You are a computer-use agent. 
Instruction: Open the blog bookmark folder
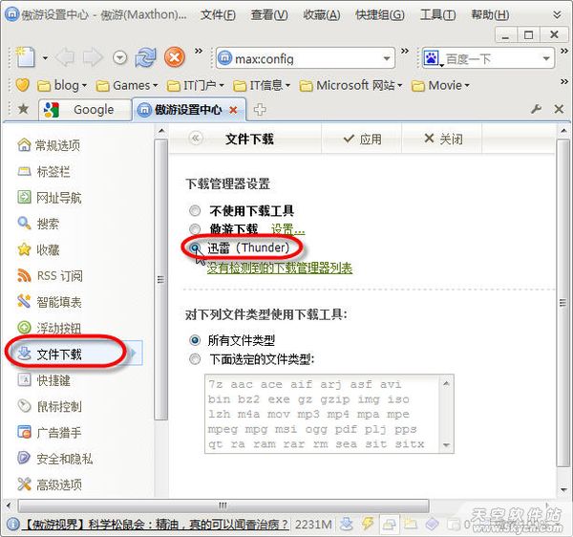62,86
